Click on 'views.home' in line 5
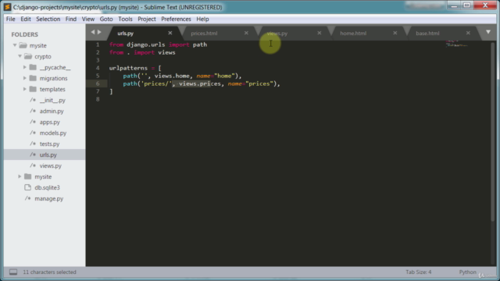This screenshot has height=281, width=500. pos(172,76)
